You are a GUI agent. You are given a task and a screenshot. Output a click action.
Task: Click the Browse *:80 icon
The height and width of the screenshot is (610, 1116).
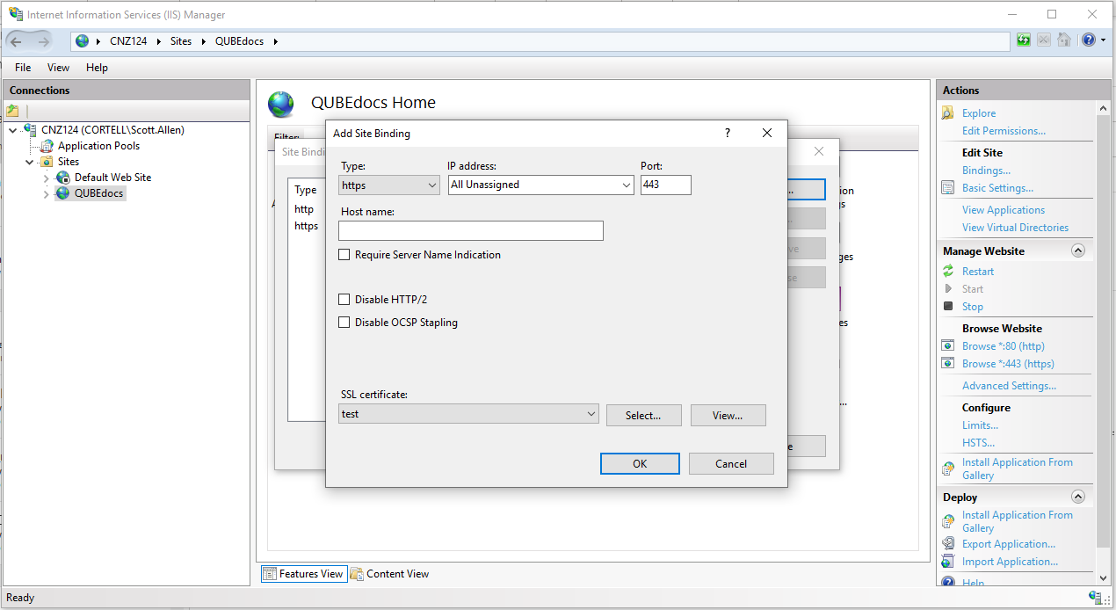pyautogui.click(x=948, y=346)
